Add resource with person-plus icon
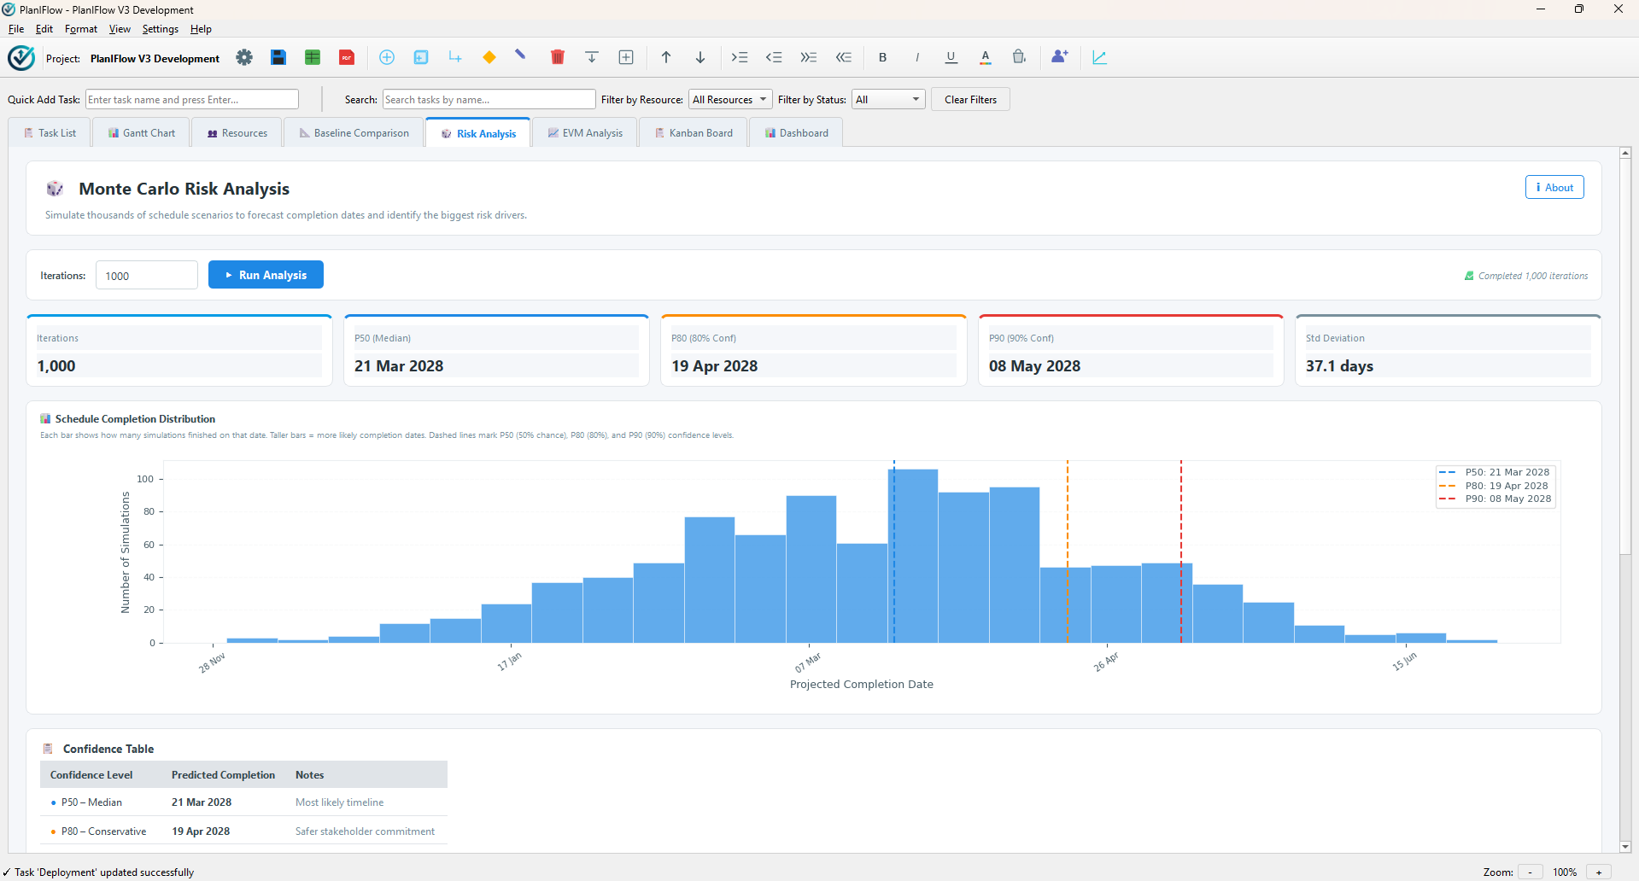The height and width of the screenshot is (881, 1639). [x=1060, y=57]
